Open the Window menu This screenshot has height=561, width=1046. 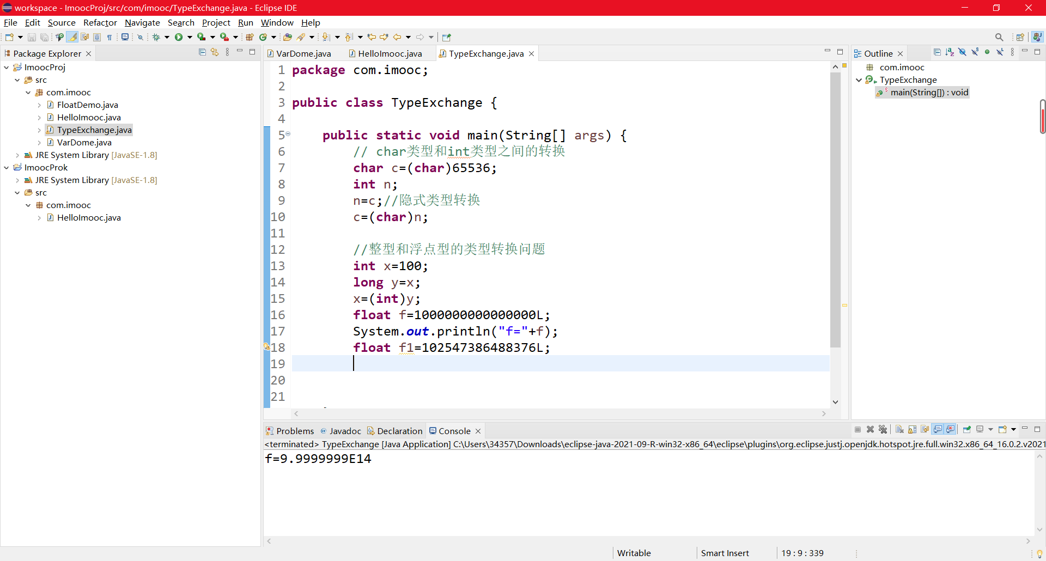pyautogui.click(x=277, y=22)
